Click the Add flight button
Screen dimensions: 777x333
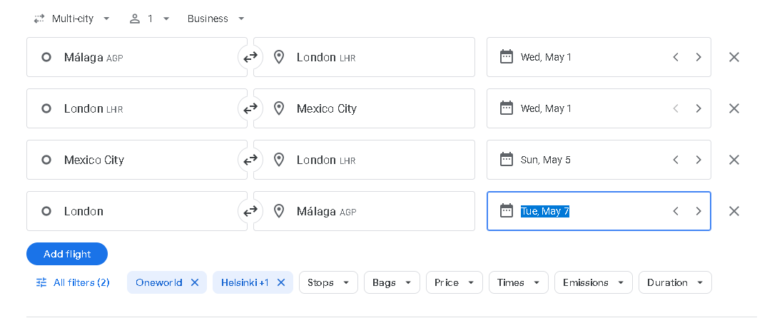pyautogui.click(x=67, y=254)
